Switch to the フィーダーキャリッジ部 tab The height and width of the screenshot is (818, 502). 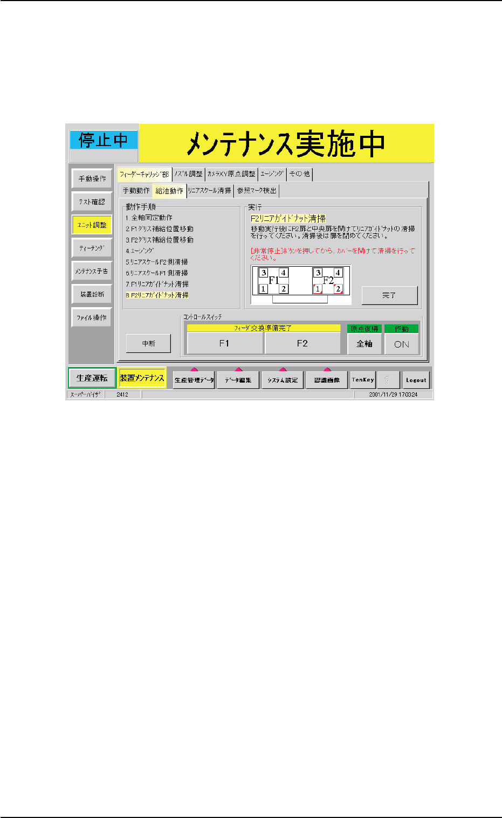pyautogui.click(x=144, y=174)
